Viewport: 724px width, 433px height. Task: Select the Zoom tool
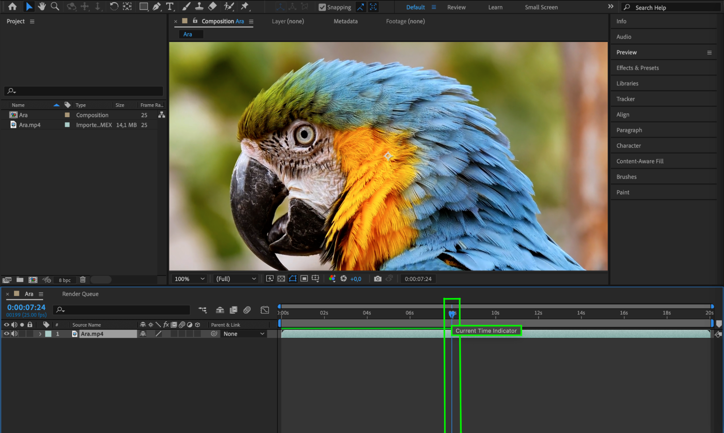(x=55, y=7)
